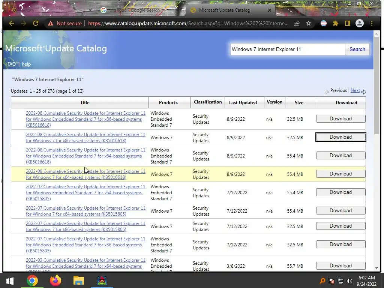The image size is (384, 288).
Task: Open File Explorer from the taskbar
Action: point(79,280)
